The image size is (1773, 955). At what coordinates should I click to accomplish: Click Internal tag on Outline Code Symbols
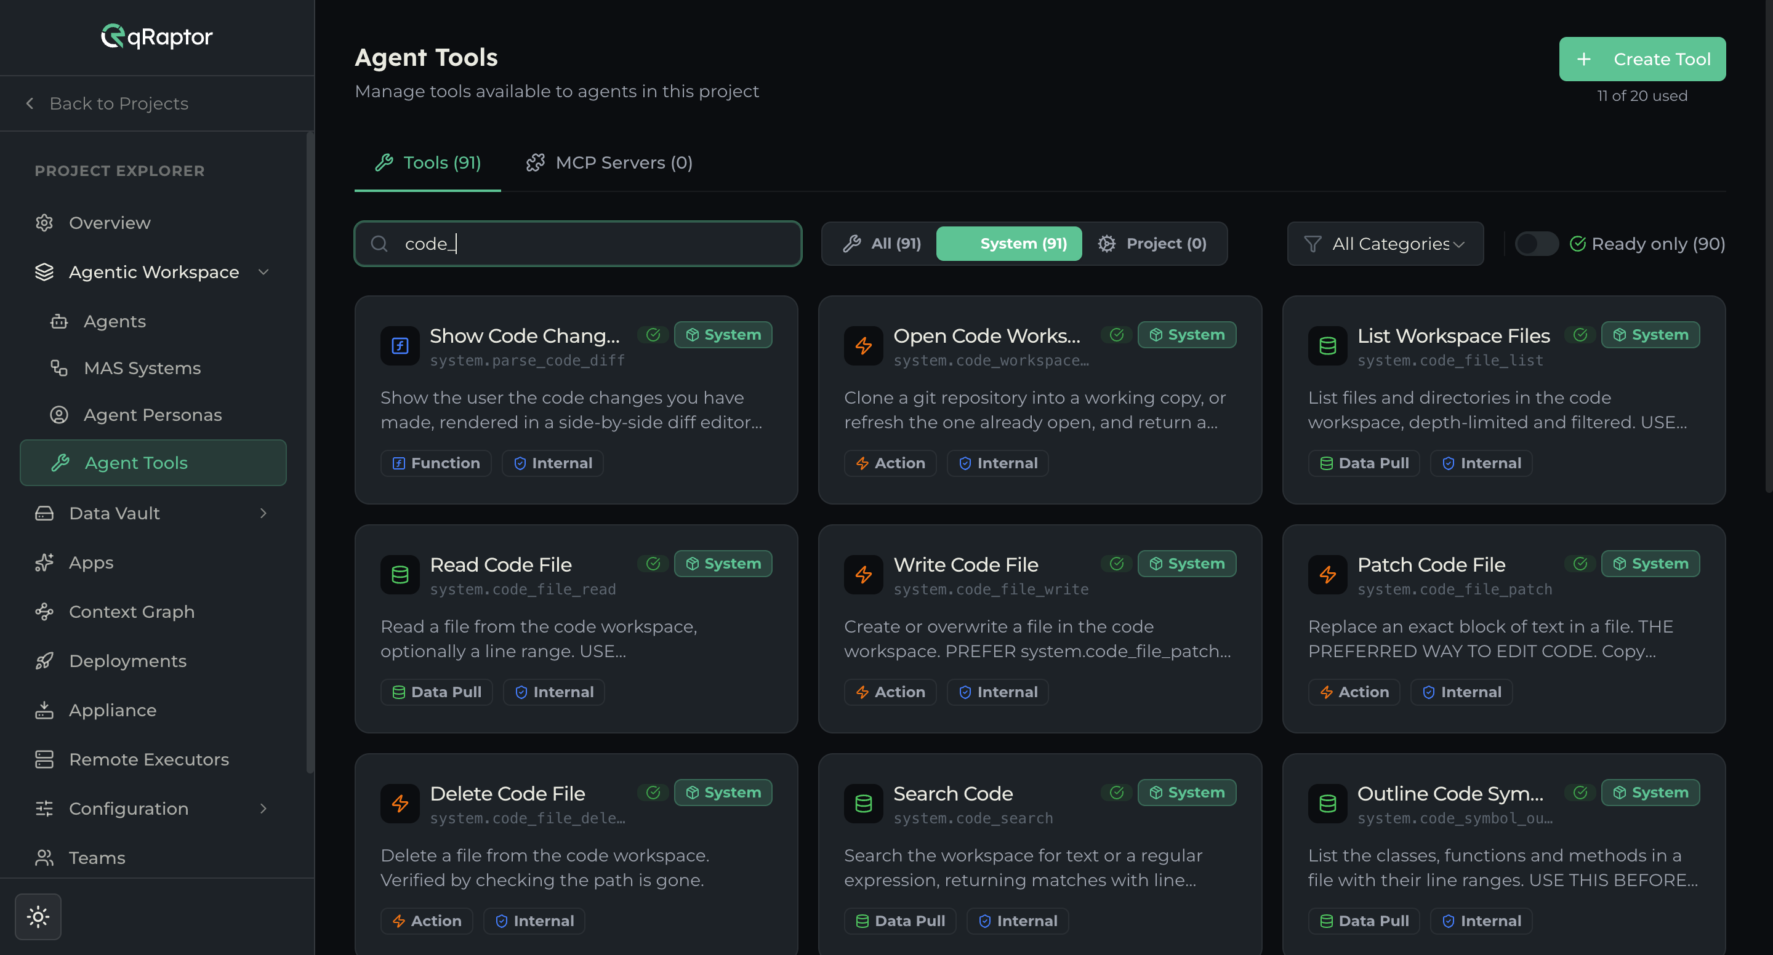(1481, 921)
